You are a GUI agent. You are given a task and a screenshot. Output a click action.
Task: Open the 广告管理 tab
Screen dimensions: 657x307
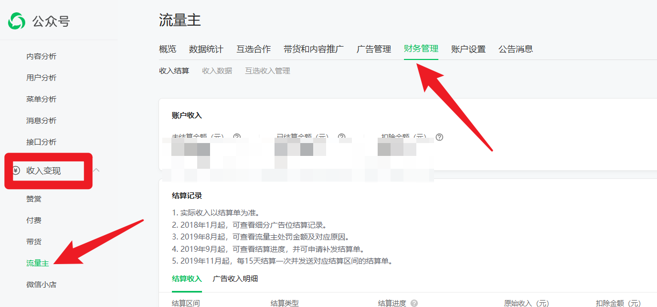coord(374,49)
